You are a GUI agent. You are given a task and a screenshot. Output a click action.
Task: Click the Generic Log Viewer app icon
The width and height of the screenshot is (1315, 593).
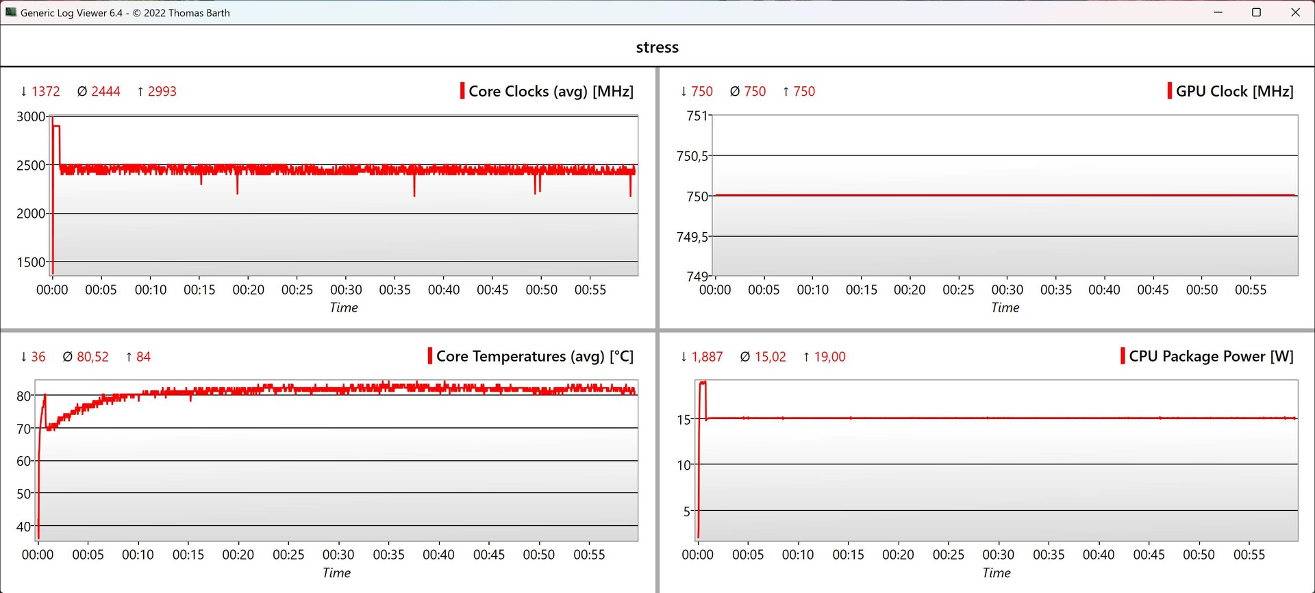tap(11, 12)
